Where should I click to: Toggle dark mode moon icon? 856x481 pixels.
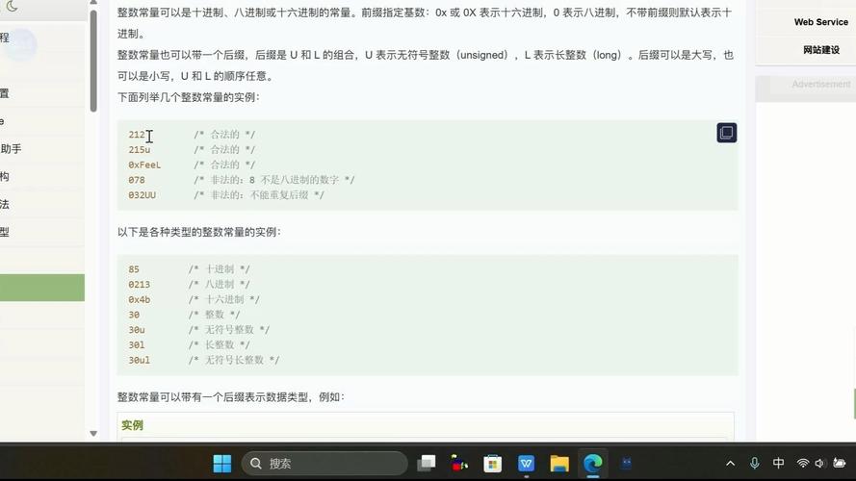[12, 6]
